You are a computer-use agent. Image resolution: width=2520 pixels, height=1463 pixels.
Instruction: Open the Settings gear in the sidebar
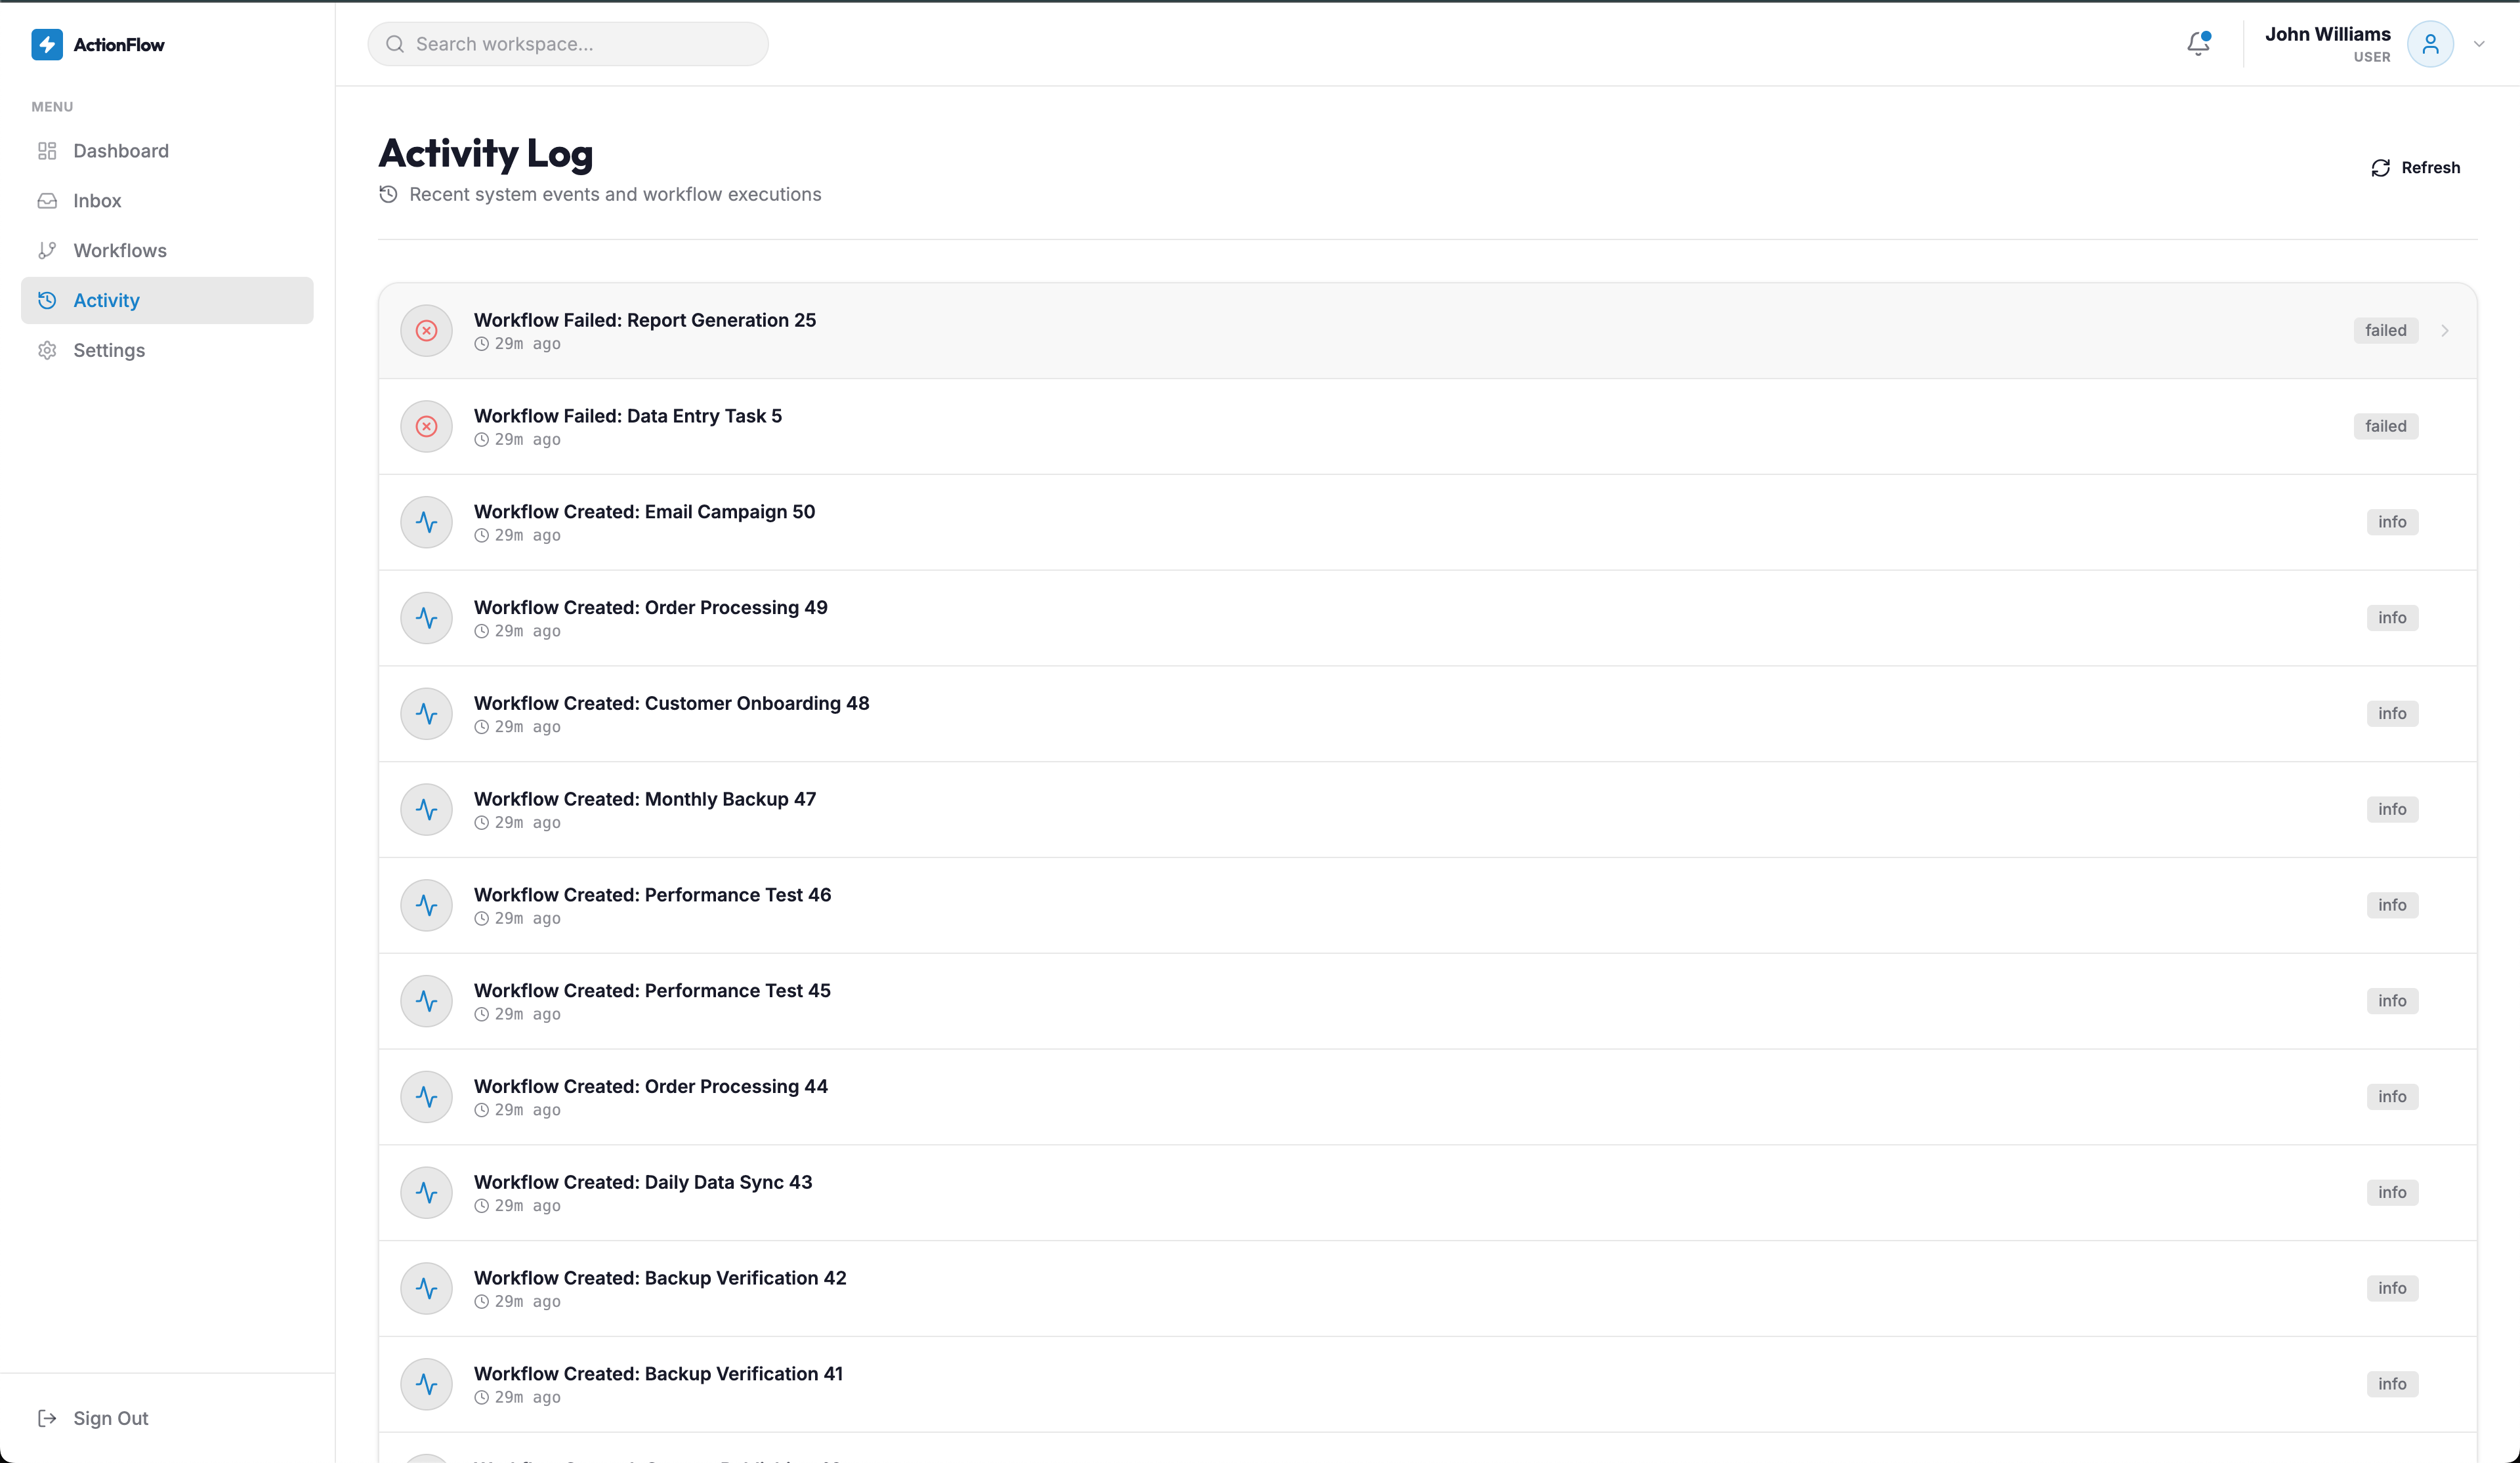pyautogui.click(x=109, y=350)
